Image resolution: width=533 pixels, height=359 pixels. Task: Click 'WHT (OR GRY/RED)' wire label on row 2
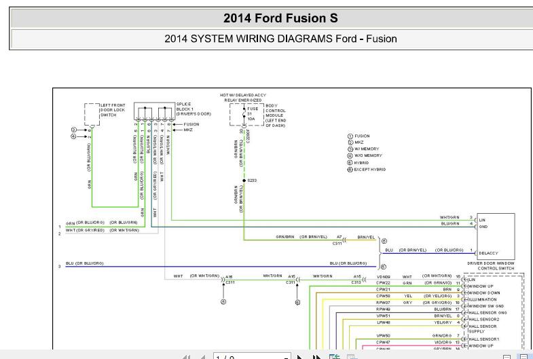click(85, 230)
